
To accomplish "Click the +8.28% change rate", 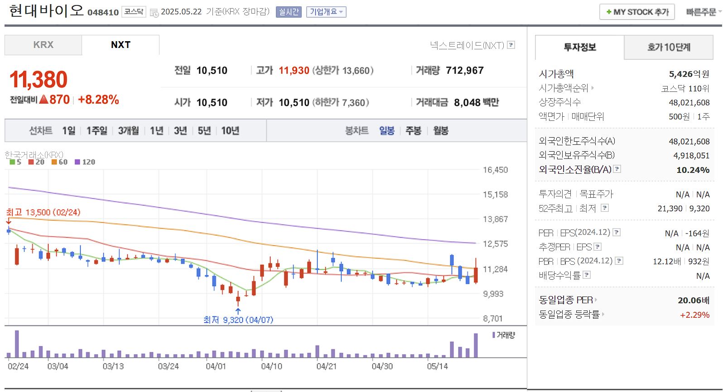I will tap(98, 100).
